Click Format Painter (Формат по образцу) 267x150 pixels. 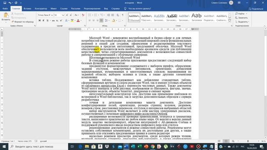[23, 22]
